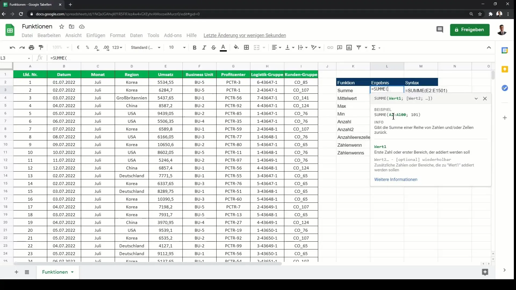This screenshot has width=516, height=290.
Task: Decrease decimal places
Action: click(96, 48)
